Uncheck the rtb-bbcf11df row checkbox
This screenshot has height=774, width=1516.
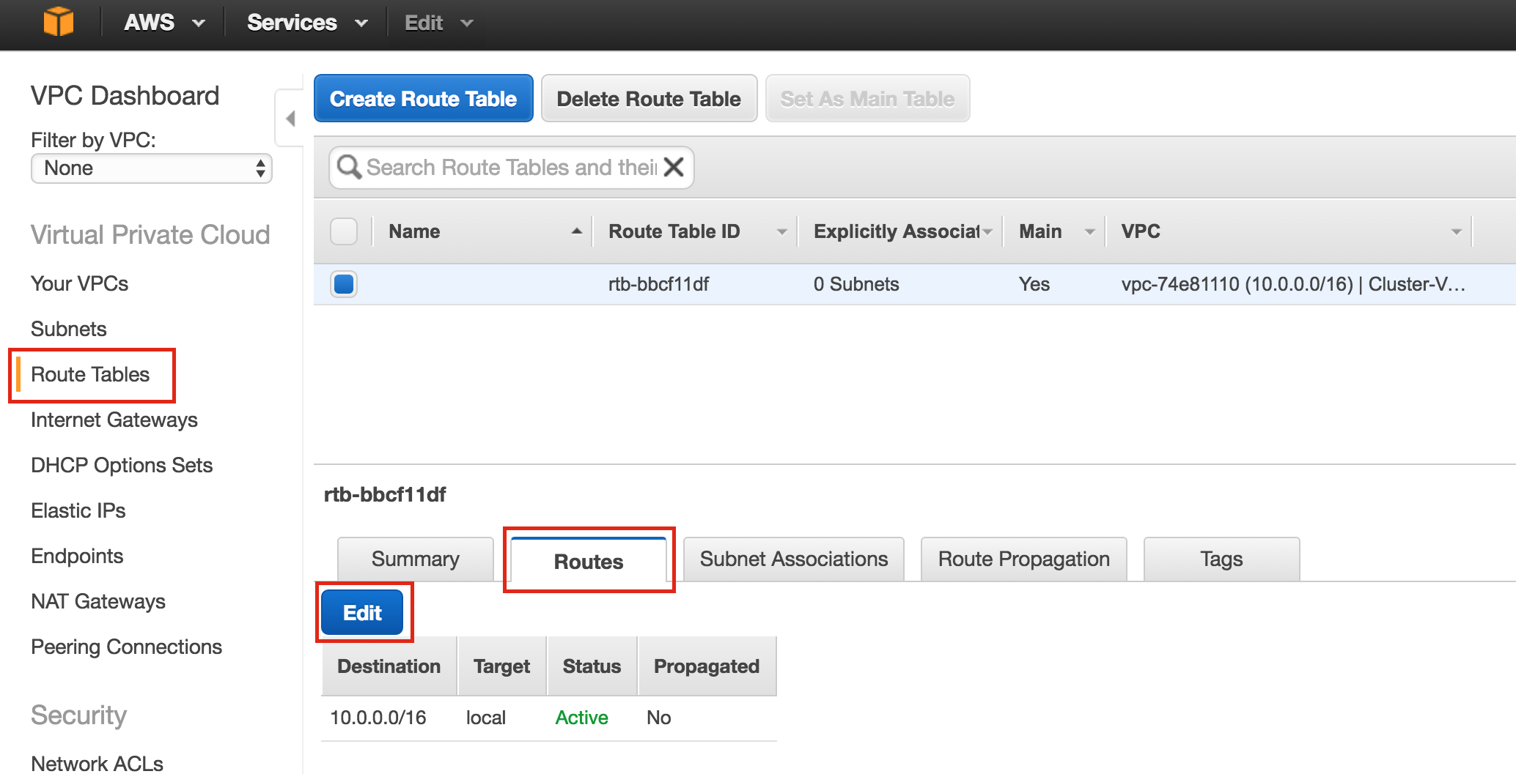point(344,283)
